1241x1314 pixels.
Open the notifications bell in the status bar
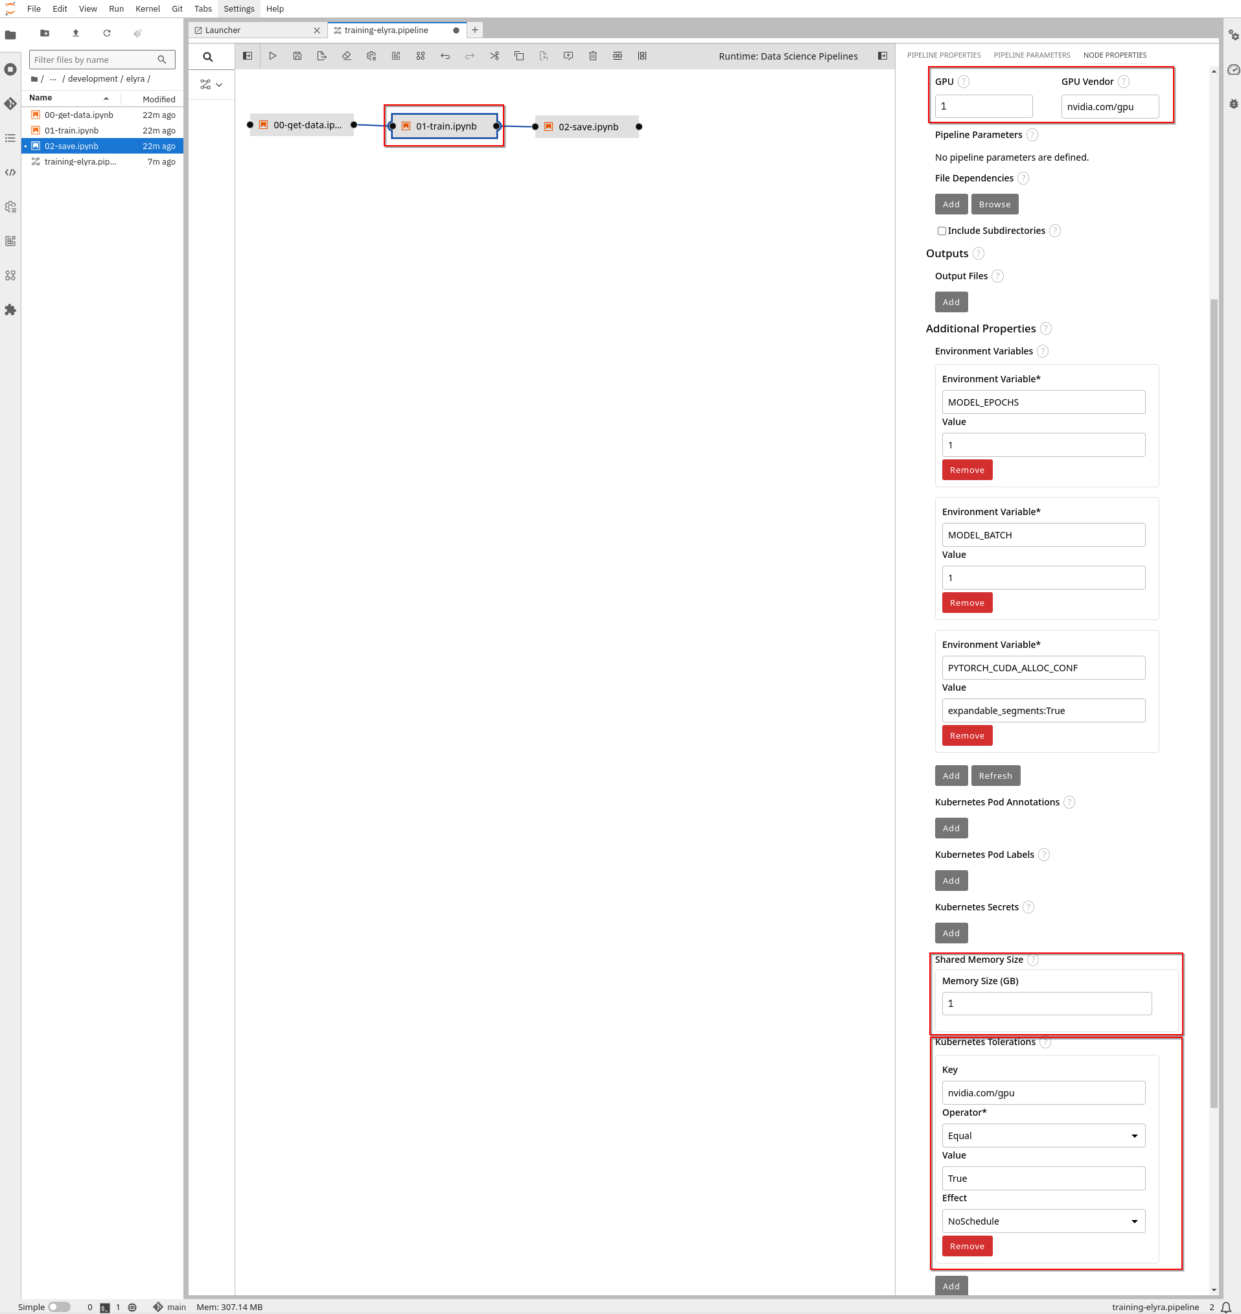[x=1226, y=1308]
